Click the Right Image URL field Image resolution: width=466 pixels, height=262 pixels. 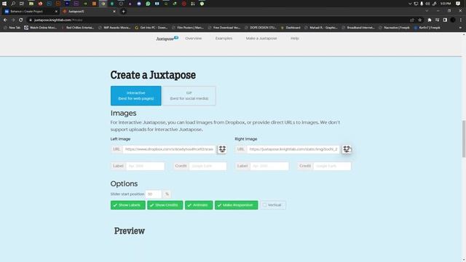293,149
